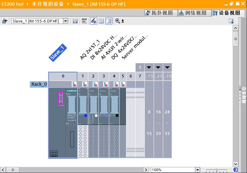Click the 未分组的设备 breadcrumb
The image size is (247, 173).
click(48, 4)
